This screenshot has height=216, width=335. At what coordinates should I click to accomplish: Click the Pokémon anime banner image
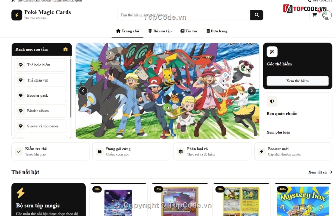point(167,91)
